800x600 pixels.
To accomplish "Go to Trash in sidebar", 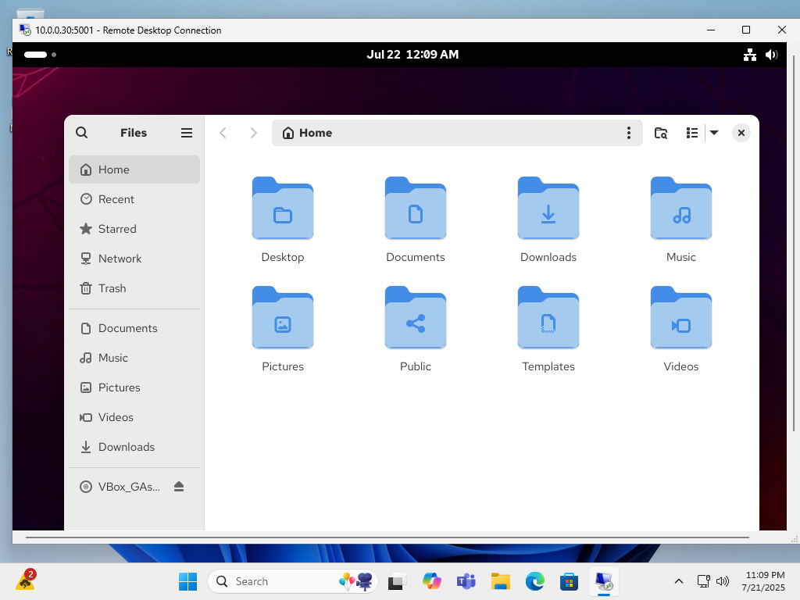I will (112, 288).
